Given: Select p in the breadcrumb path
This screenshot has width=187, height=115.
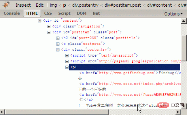Looking at the screenshot, I should 65,5.
